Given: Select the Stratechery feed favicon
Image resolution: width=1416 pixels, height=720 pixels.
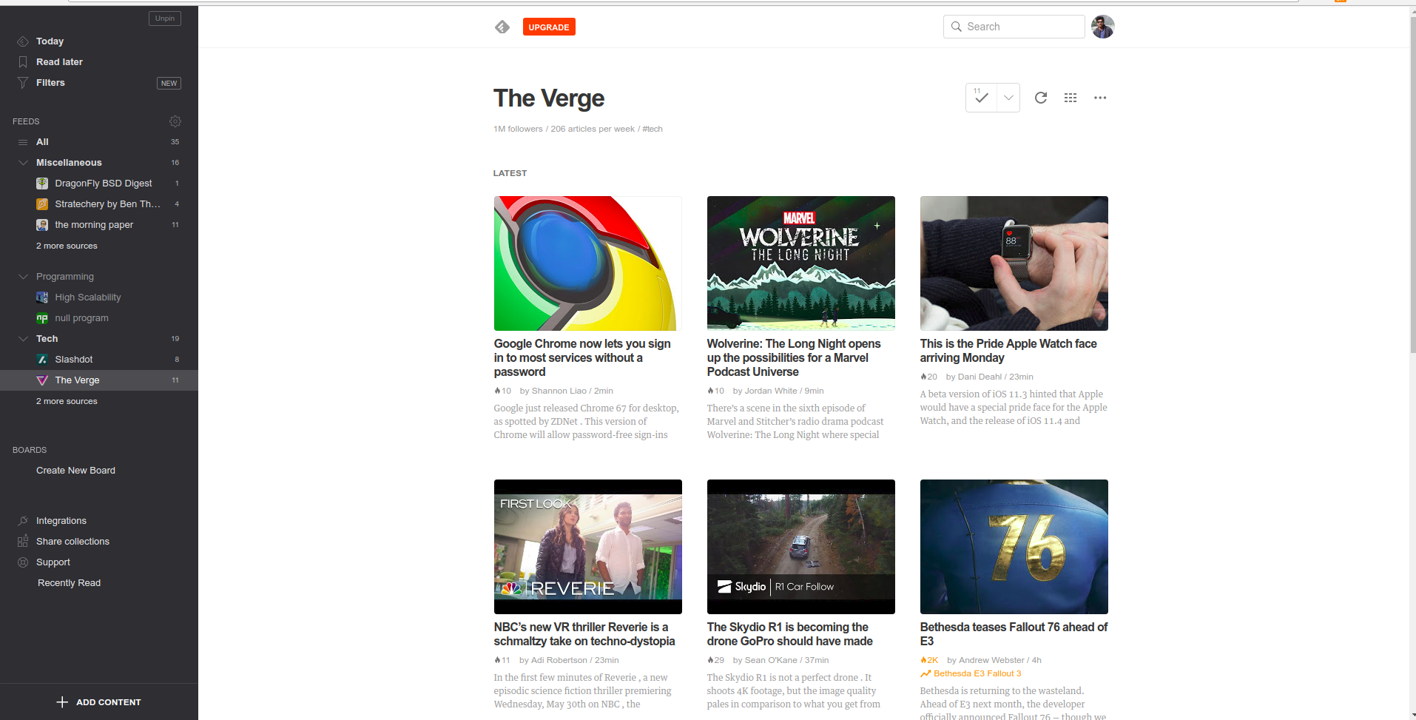Looking at the screenshot, I should pos(42,204).
